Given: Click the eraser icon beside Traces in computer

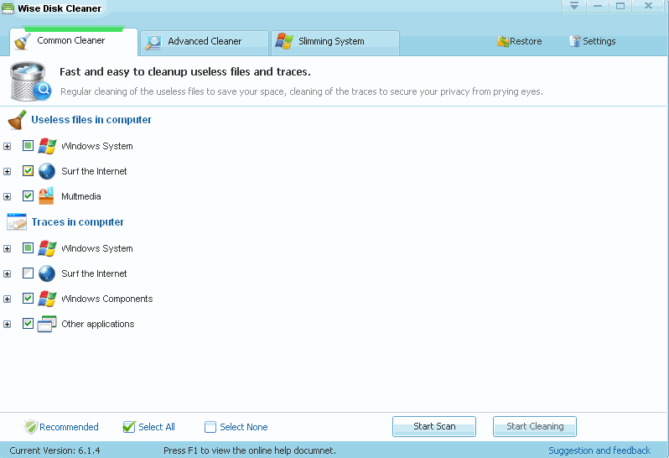Looking at the screenshot, I should [17, 222].
